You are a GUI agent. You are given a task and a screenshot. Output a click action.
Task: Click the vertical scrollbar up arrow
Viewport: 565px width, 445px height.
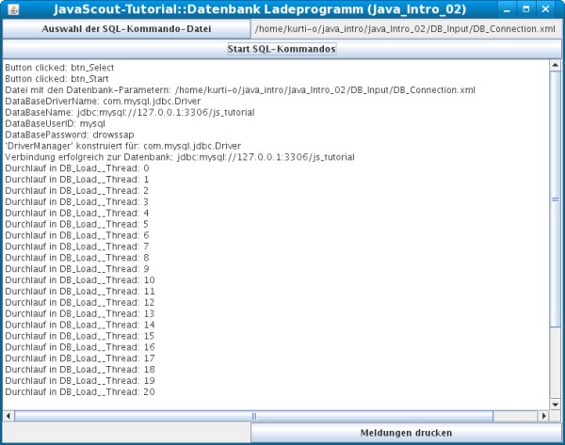(556, 65)
